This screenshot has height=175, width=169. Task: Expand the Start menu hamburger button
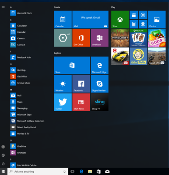(3, 7)
